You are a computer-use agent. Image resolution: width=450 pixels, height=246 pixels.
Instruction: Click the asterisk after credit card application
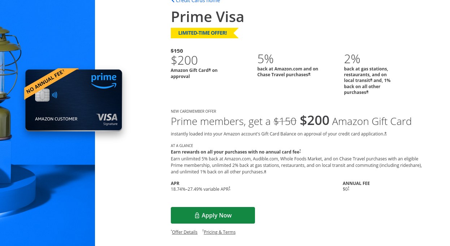tap(385, 133)
